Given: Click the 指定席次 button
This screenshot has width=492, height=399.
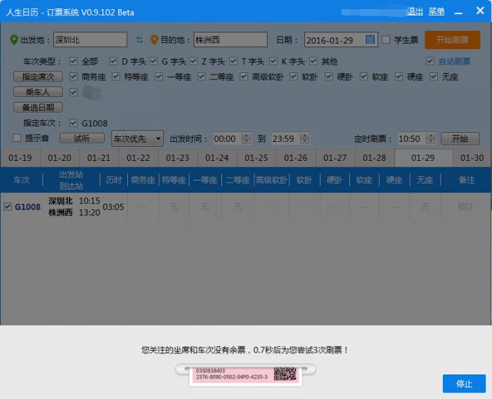Looking at the screenshot, I should pos(38,77).
